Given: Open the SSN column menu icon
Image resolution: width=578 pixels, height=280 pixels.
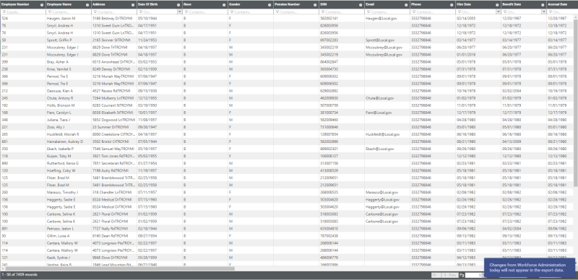Looking at the screenshot, I should (361, 5).
